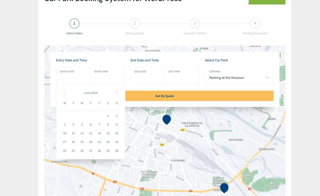The width and height of the screenshot is (320, 196).
Task: Go to previous month in calendar
Action: [64, 93]
